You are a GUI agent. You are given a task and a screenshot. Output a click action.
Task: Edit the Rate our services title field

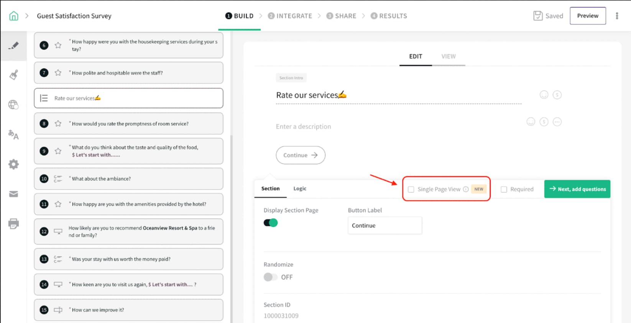pos(399,95)
